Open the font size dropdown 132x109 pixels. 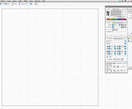tap(115, 46)
